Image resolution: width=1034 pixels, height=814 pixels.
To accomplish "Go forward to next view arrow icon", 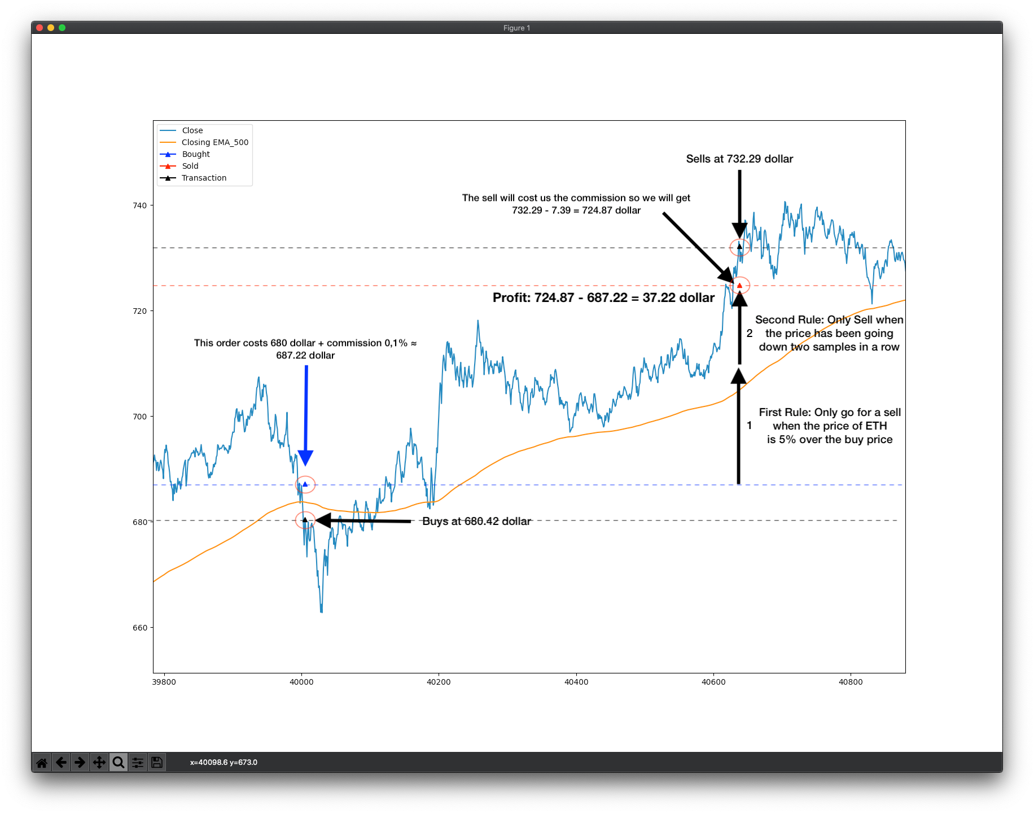I will [x=80, y=762].
